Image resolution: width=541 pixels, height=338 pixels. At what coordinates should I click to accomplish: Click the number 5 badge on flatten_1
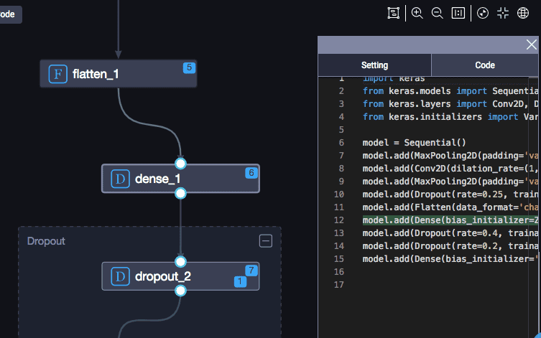tap(189, 68)
